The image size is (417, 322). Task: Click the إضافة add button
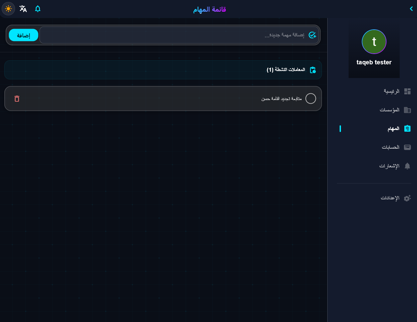tap(24, 35)
